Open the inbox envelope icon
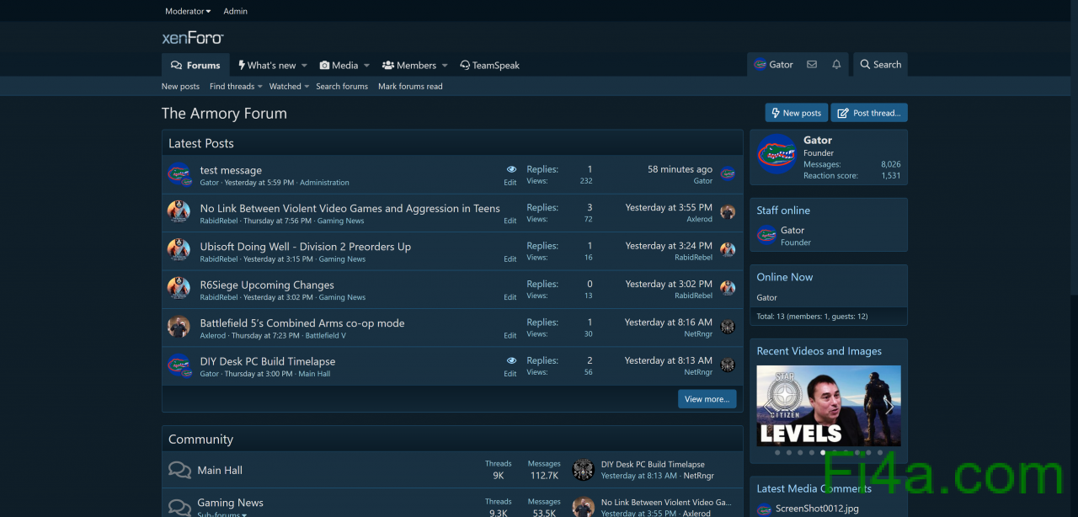 click(x=812, y=65)
